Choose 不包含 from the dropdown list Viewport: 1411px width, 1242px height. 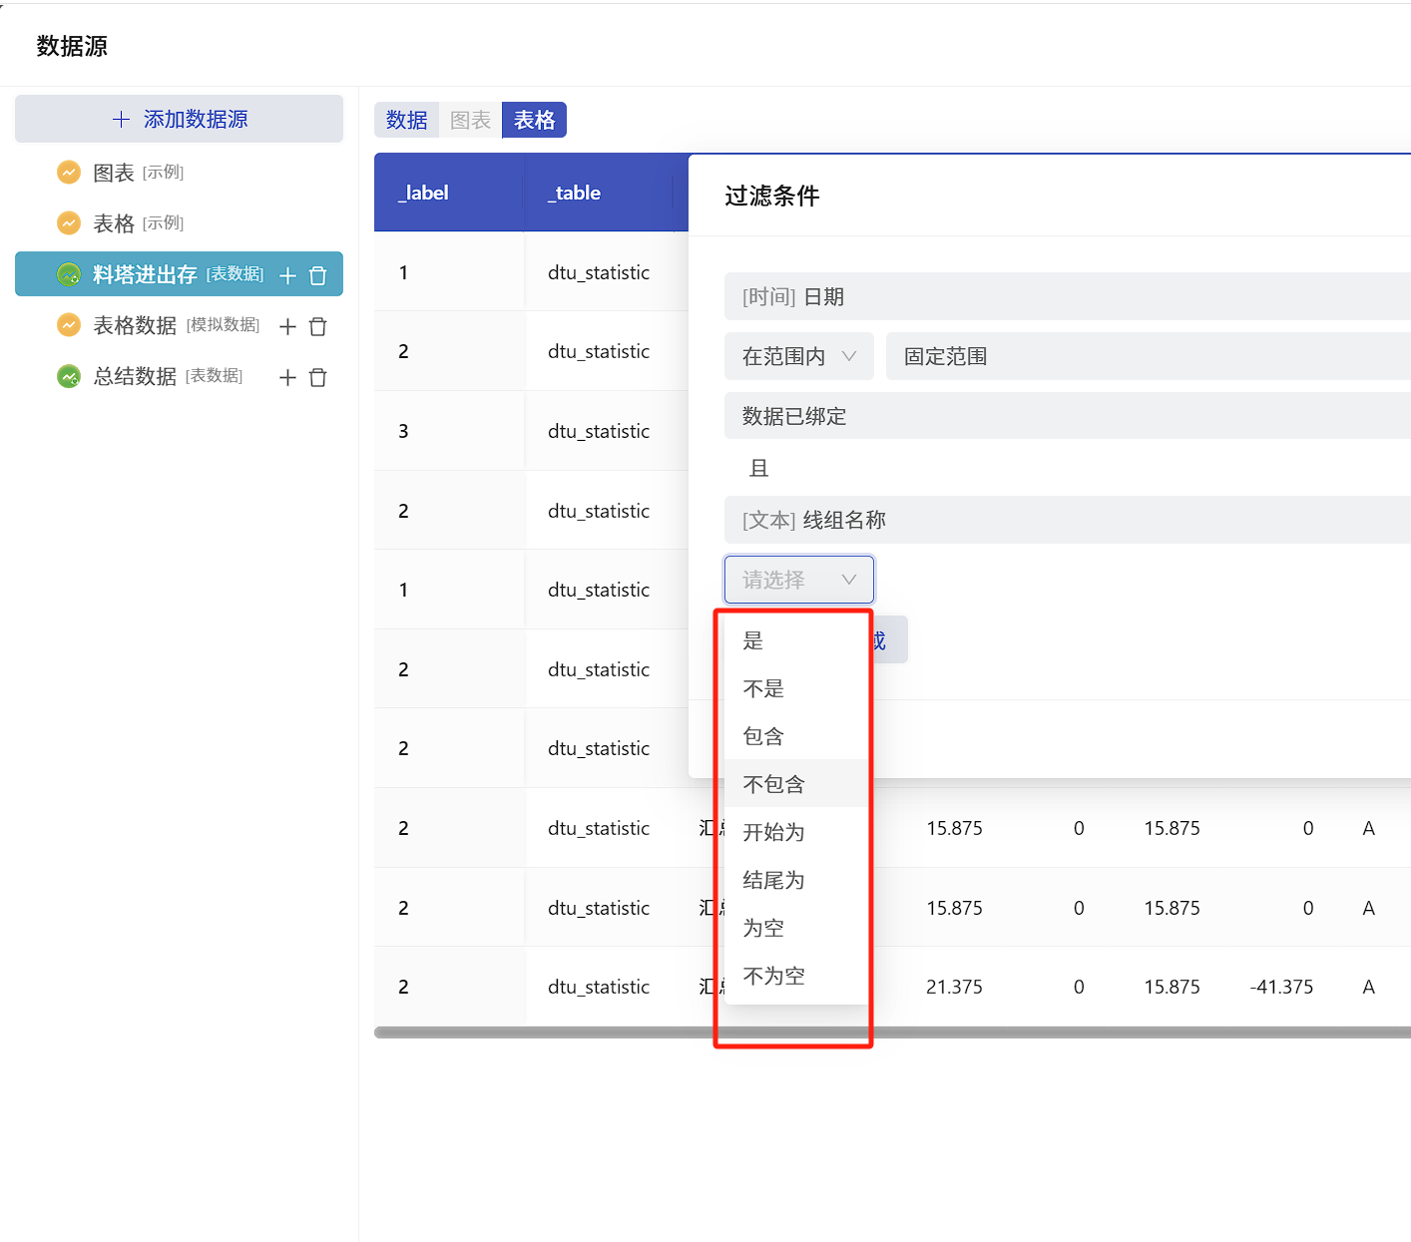[x=796, y=784]
